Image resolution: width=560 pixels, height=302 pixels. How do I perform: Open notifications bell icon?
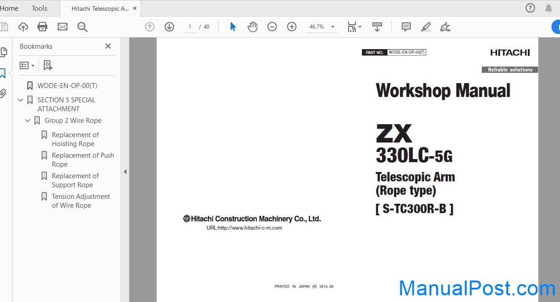point(548,8)
